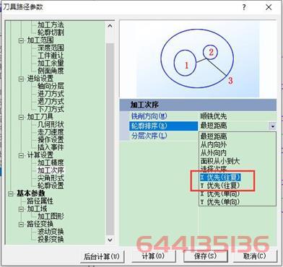Click the 计算(O) button

[x=153, y=256]
